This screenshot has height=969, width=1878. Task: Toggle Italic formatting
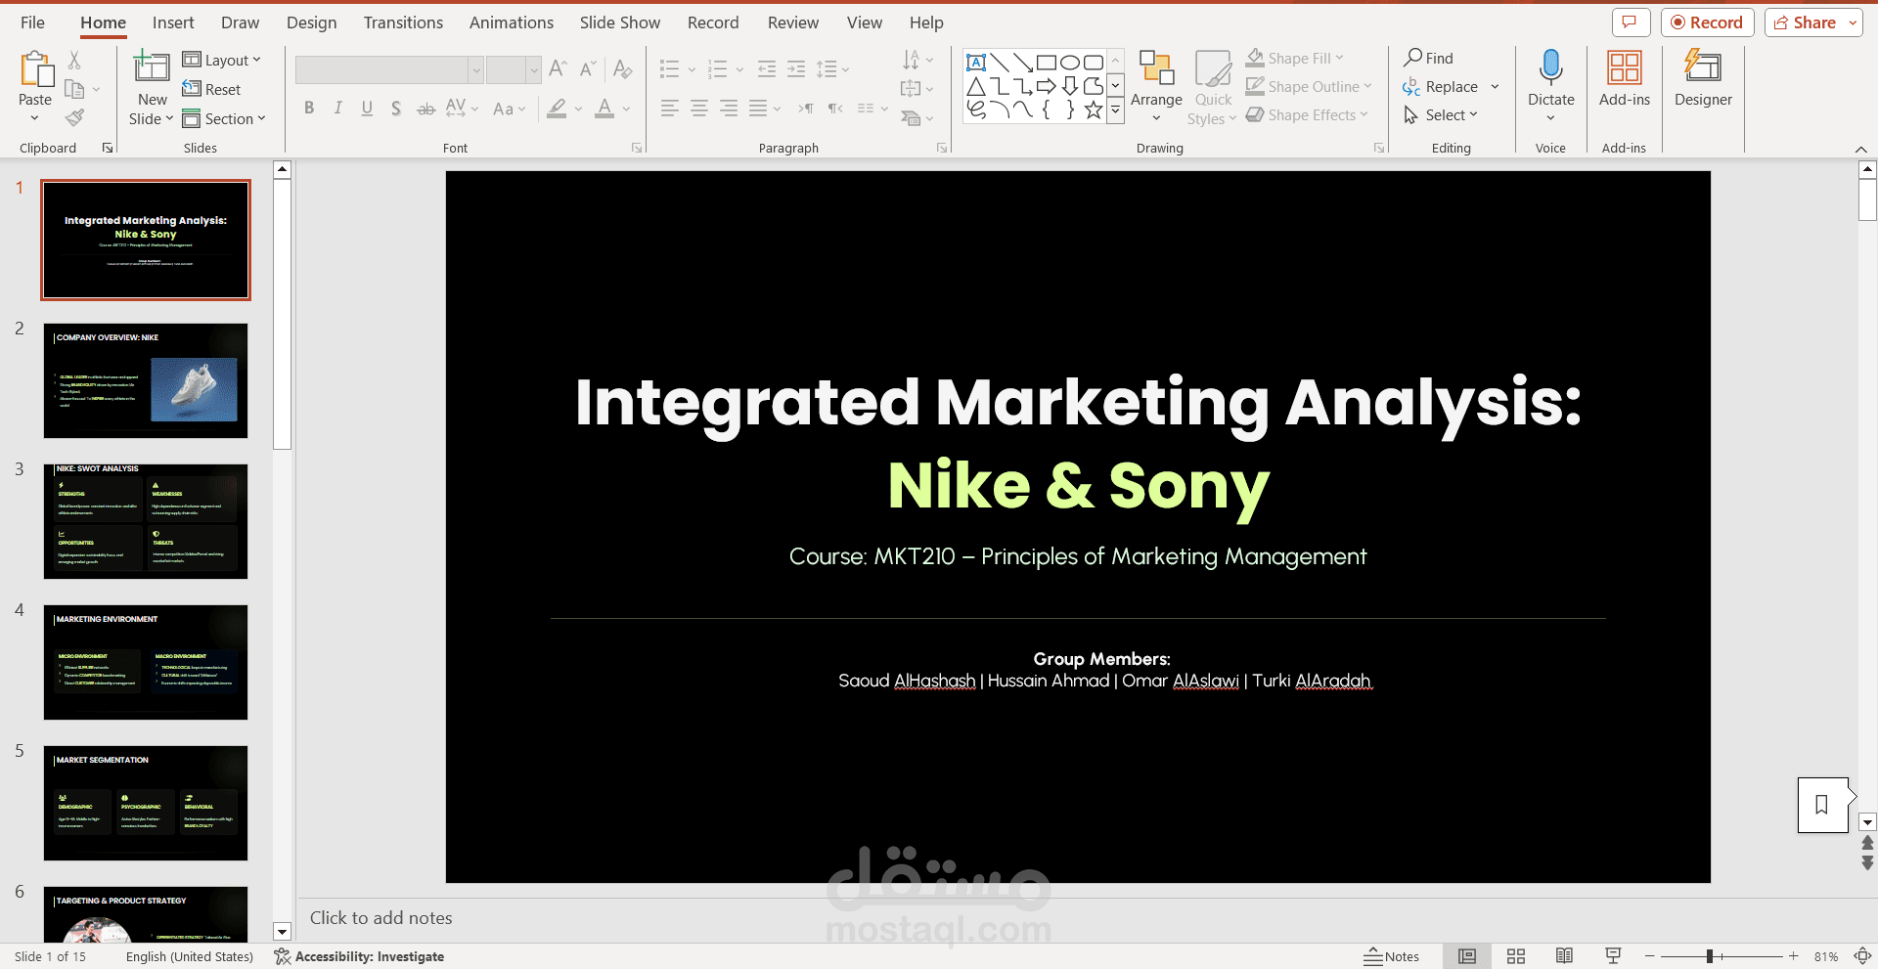337,109
